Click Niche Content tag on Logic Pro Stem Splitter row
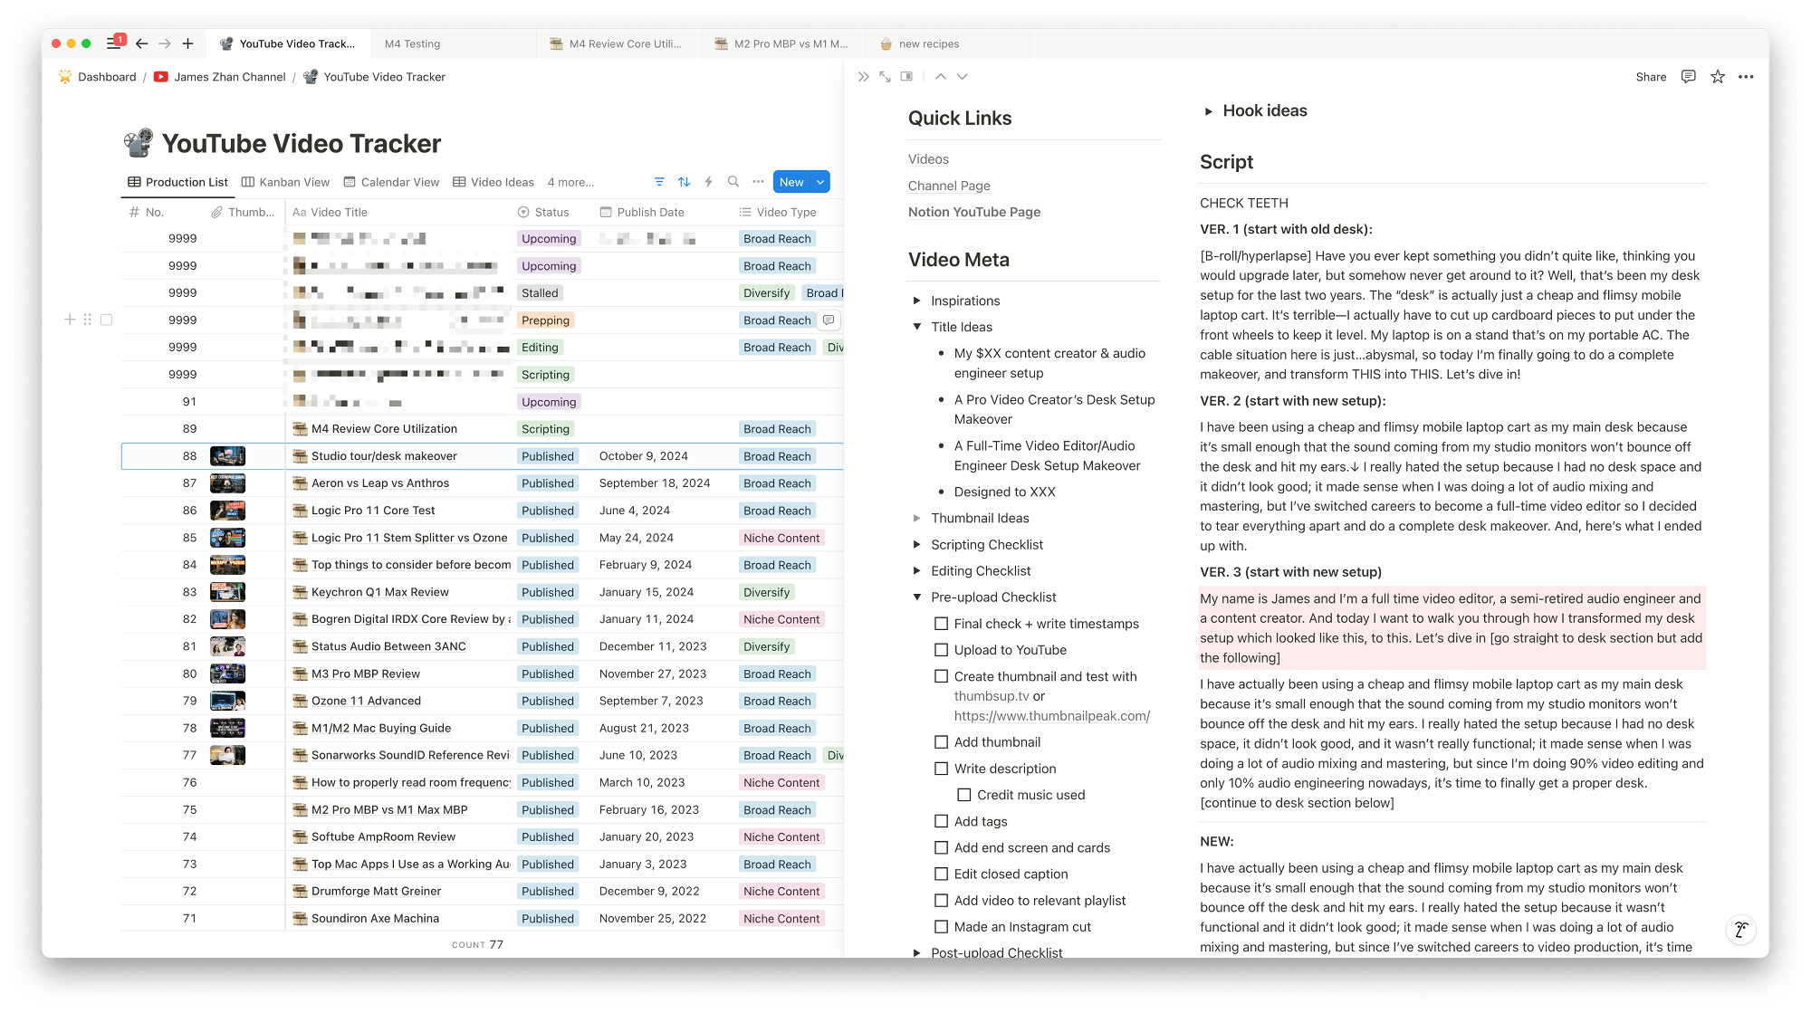Image resolution: width=1811 pixels, height=1013 pixels. coord(781,538)
